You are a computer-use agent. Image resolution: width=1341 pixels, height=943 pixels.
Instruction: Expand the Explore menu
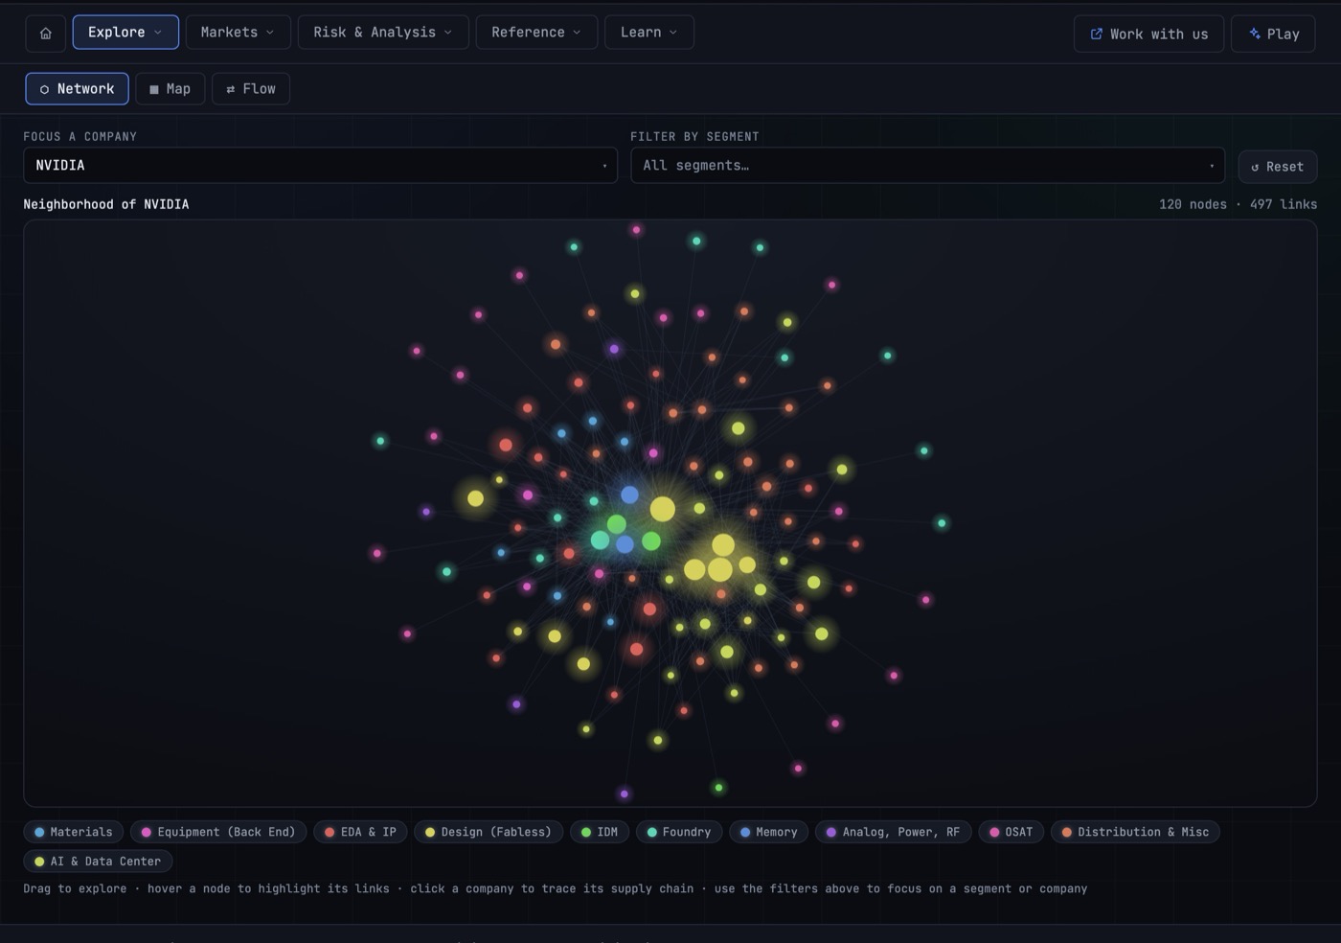[x=125, y=33]
